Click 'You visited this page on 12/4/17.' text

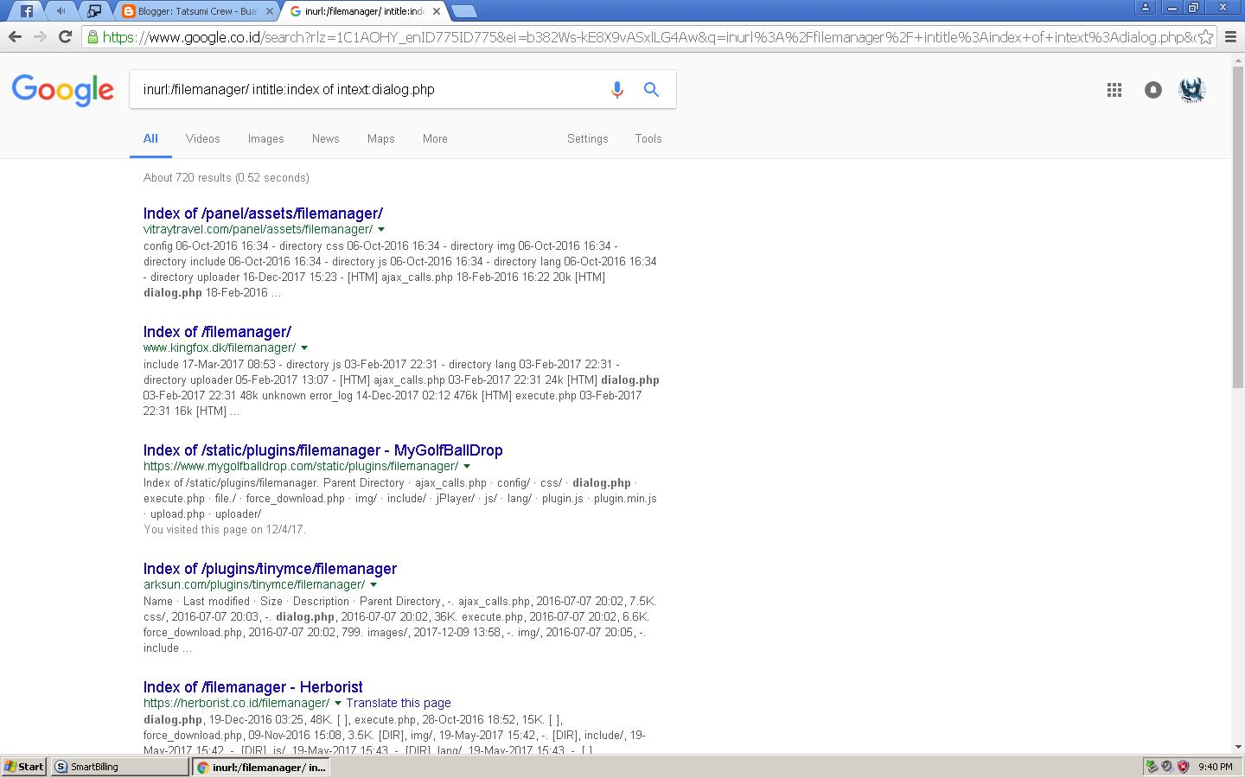pos(225,529)
